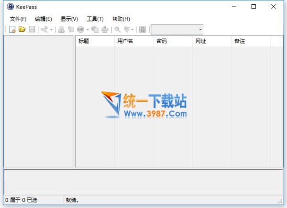
Task: Click the toolbar drag grip handle
Action: pos(5,30)
